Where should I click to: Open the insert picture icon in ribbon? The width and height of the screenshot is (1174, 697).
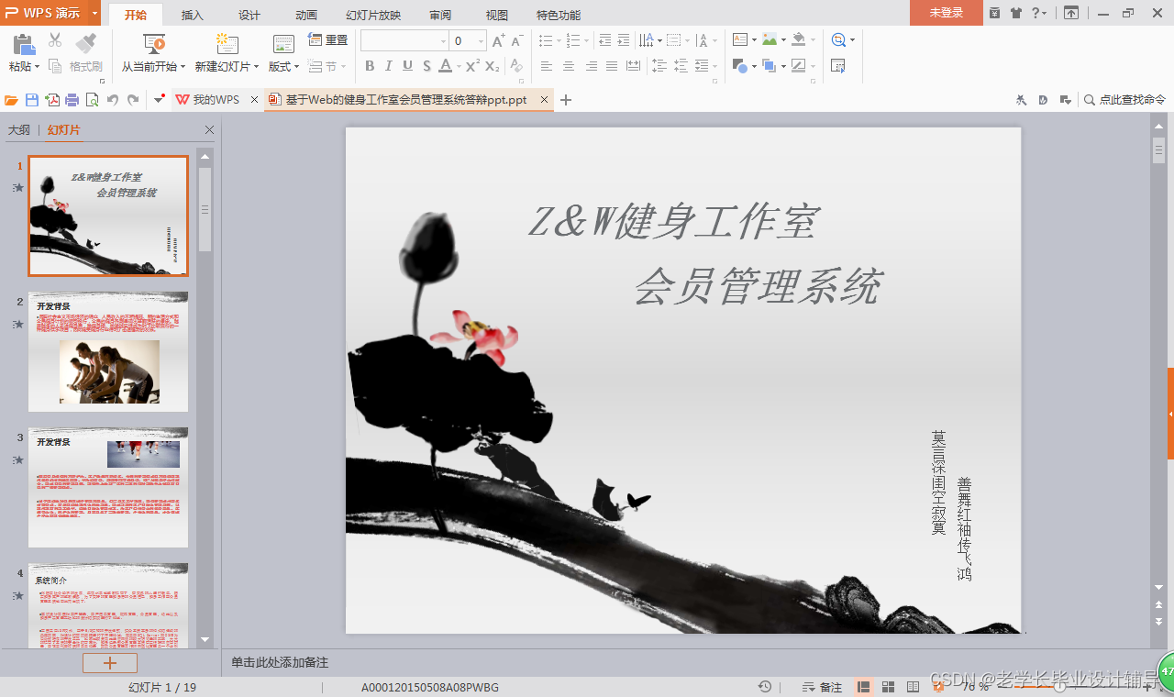pos(769,40)
